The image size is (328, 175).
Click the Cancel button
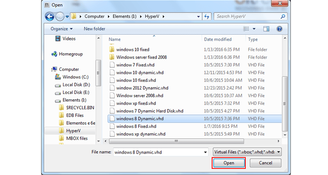(265, 163)
